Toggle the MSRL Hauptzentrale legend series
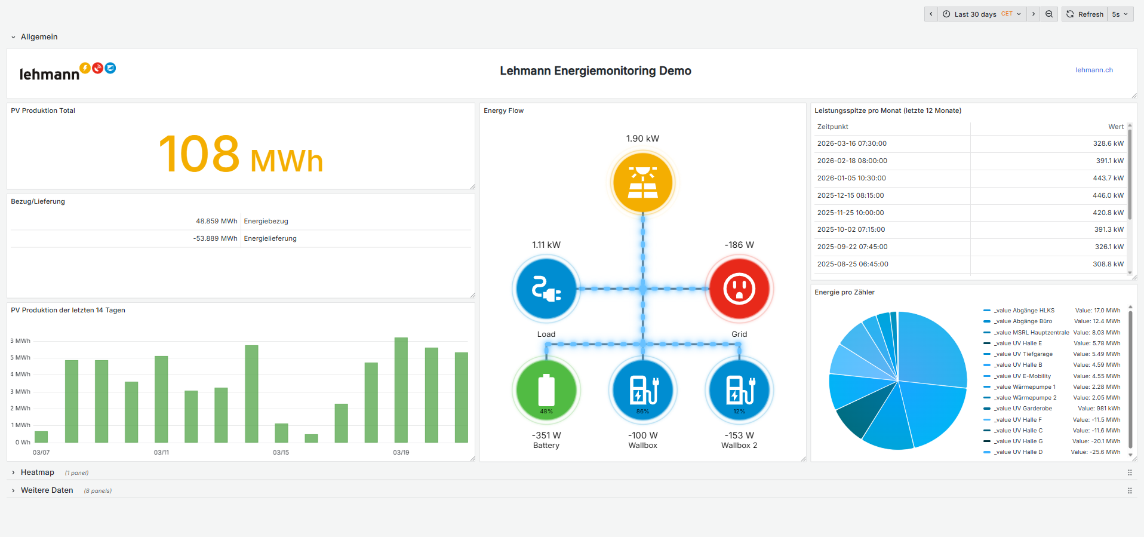 point(1031,333)
